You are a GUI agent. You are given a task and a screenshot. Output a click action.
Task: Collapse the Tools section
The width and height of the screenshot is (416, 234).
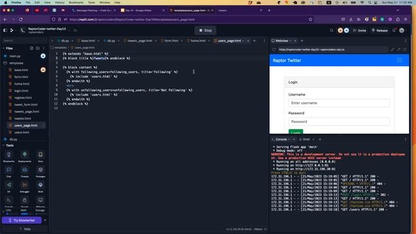pos(3,146)
